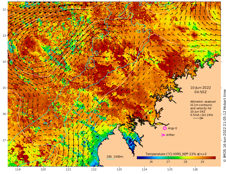Click the '0.5m/s (1kt 24h)' label

point(202,115)
